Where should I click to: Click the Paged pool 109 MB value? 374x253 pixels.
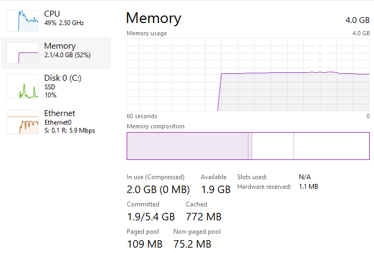click(144, 244)
